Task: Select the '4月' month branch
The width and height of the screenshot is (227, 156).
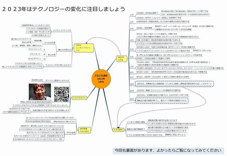Action: click(x=132, y=40)
